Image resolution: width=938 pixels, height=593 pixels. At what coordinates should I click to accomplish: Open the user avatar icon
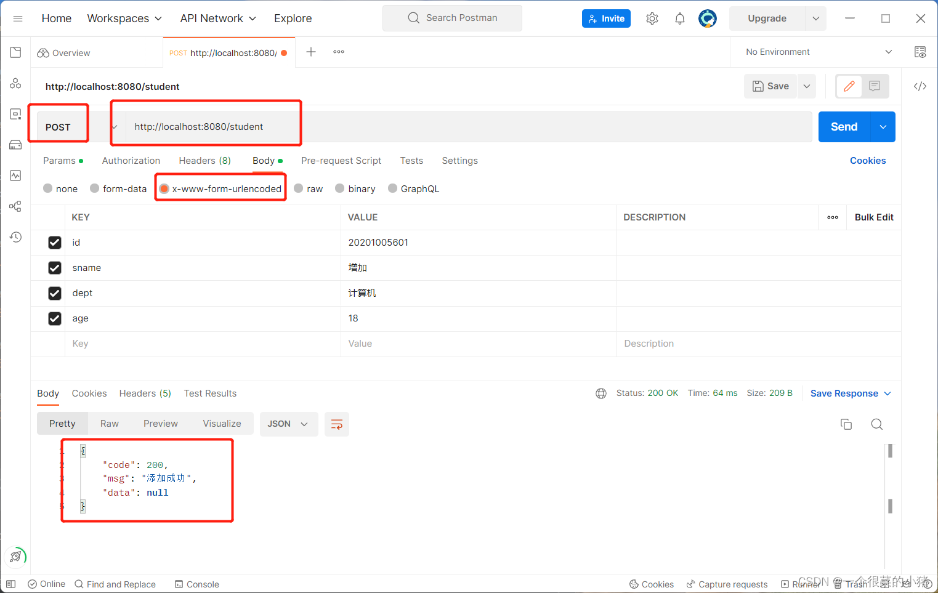tap(708, 18)
